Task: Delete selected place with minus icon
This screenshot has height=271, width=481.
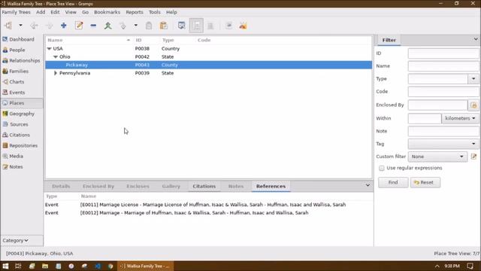Action: 93,26
